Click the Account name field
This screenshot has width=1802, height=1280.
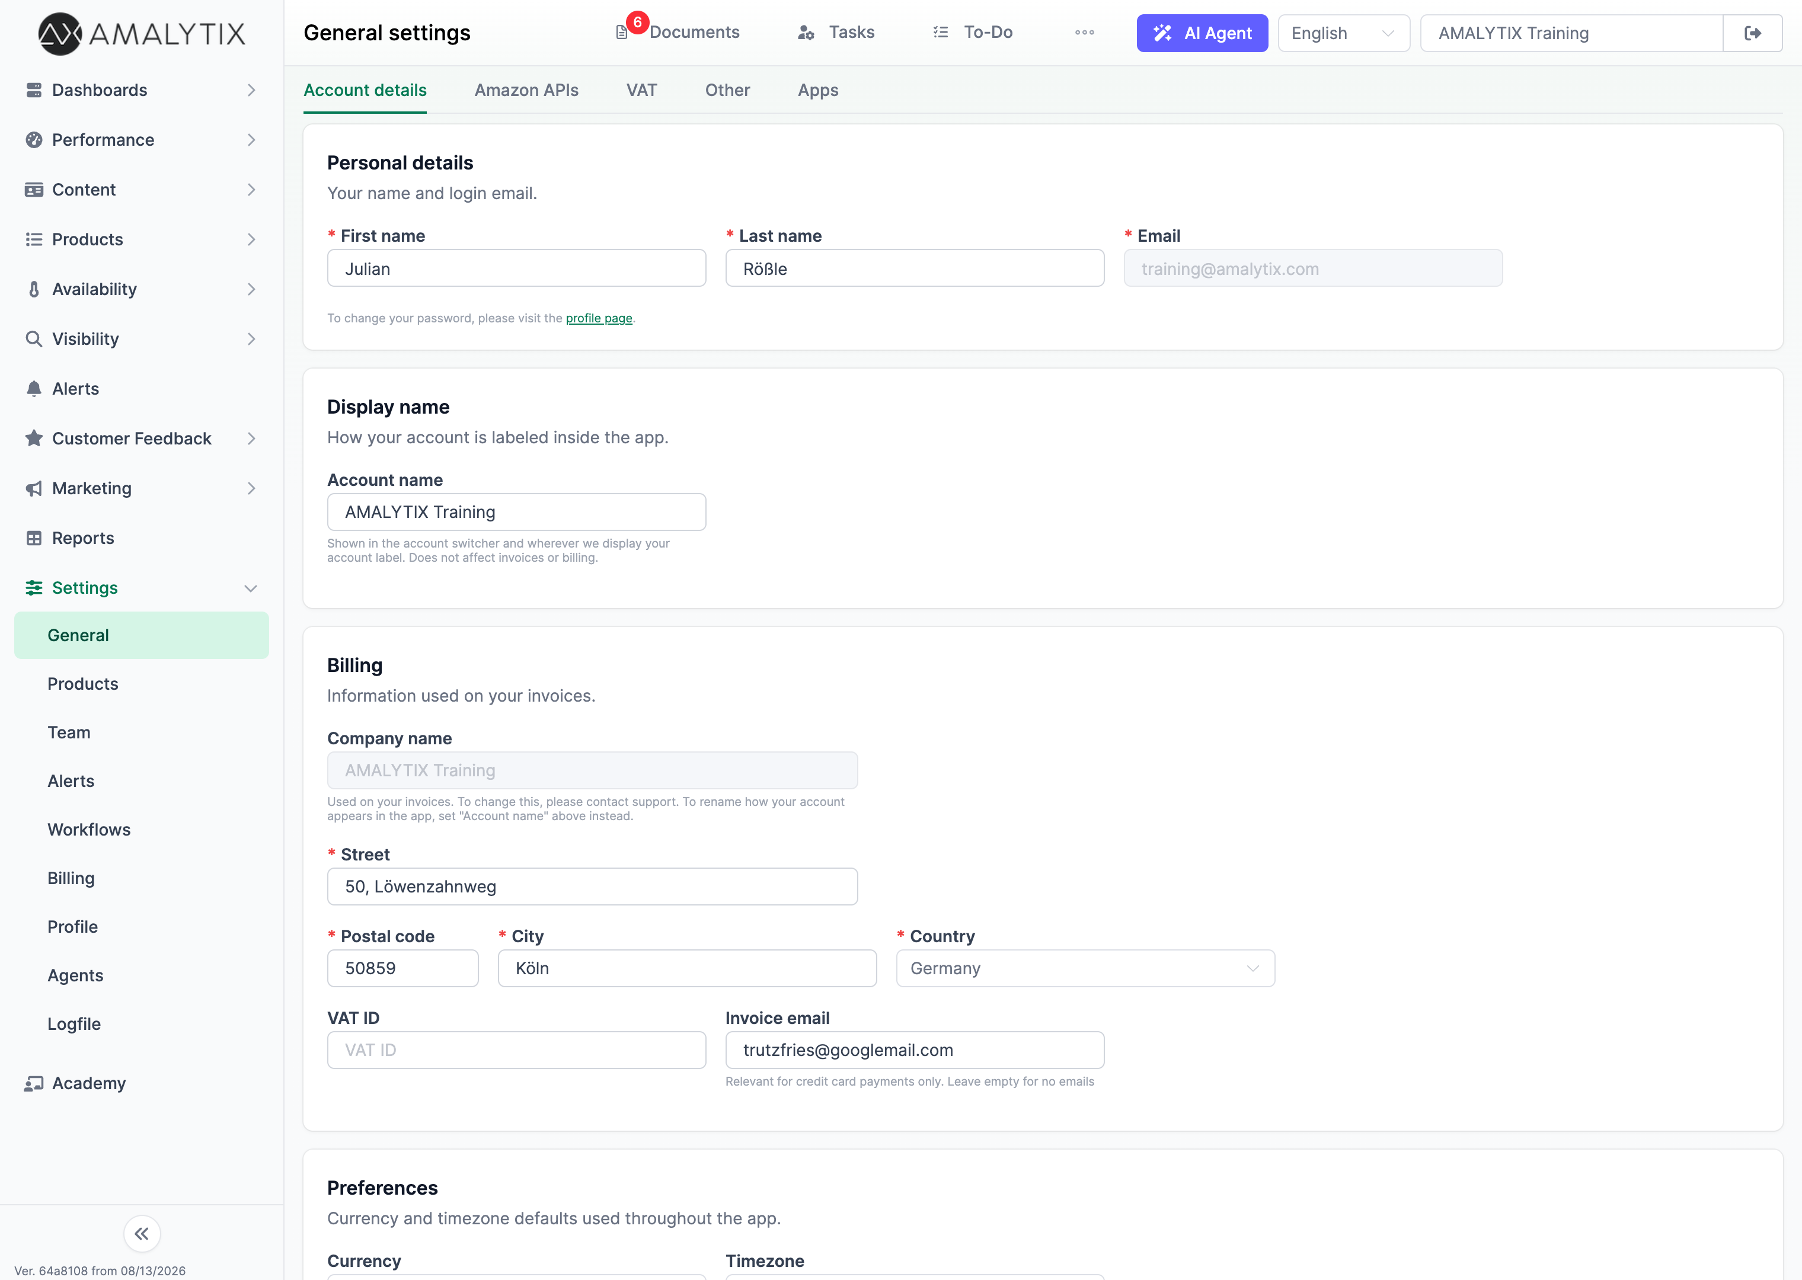tap(516, 513)
